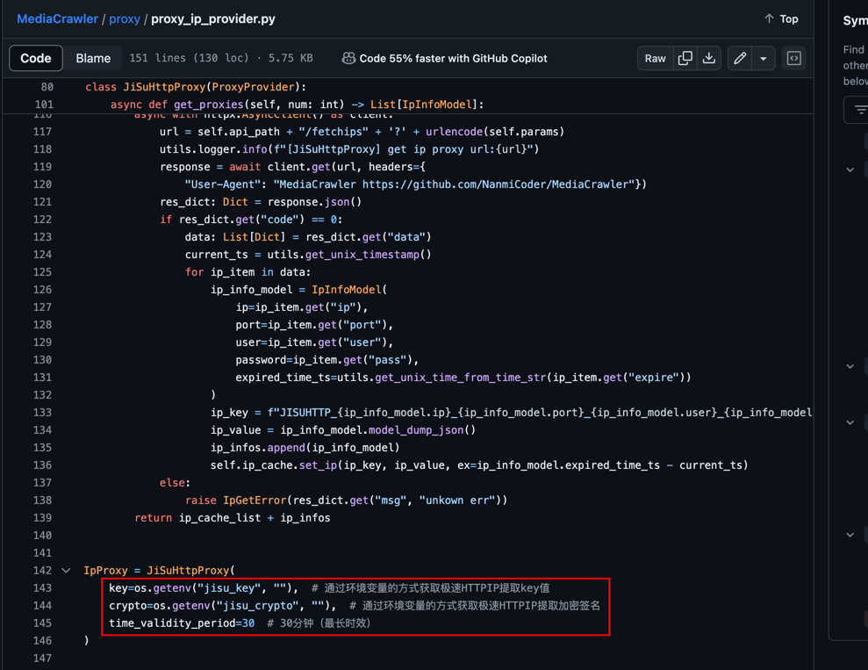Click the filter icon in symbols search
The height and width of the screenshot is (670, 868).
click(x=859, y=110)
